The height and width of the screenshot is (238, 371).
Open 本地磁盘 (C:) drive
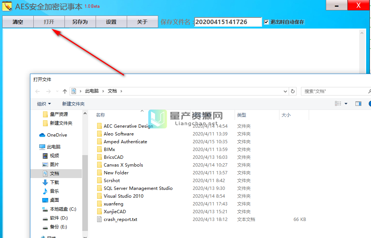[x=63, y=209]
